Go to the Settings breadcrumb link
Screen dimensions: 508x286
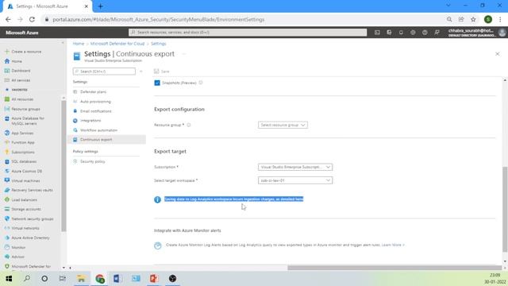tap(159, 44)
